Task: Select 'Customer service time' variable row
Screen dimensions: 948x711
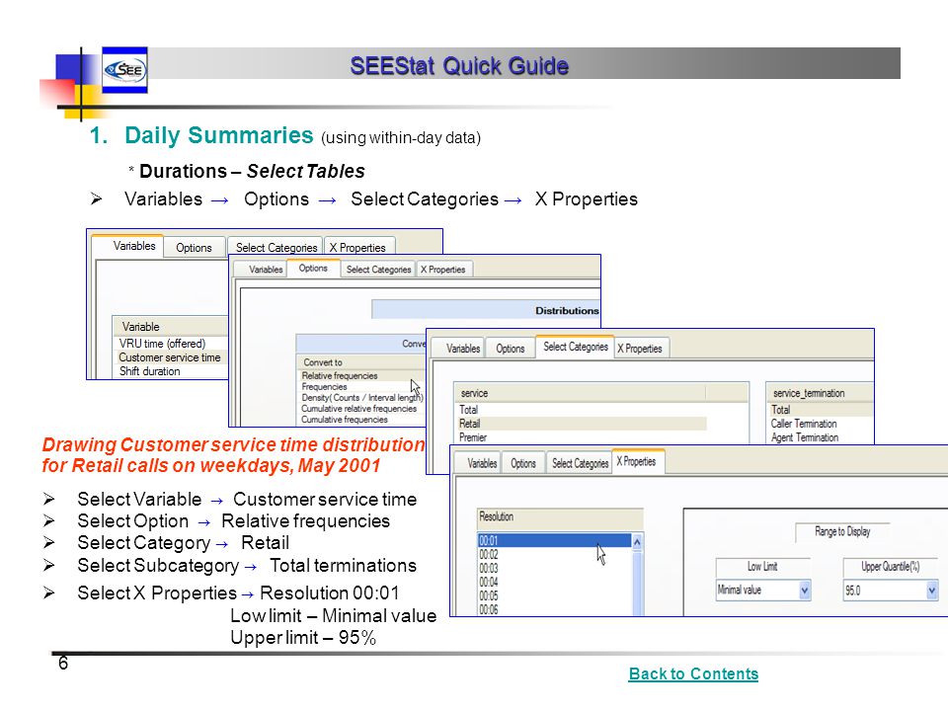Action: coord(171,357)
